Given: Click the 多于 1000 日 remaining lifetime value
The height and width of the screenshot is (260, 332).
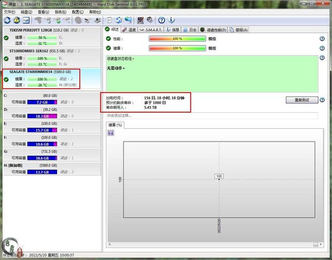Looking at the screenshot, I should [x=155, y=103].
